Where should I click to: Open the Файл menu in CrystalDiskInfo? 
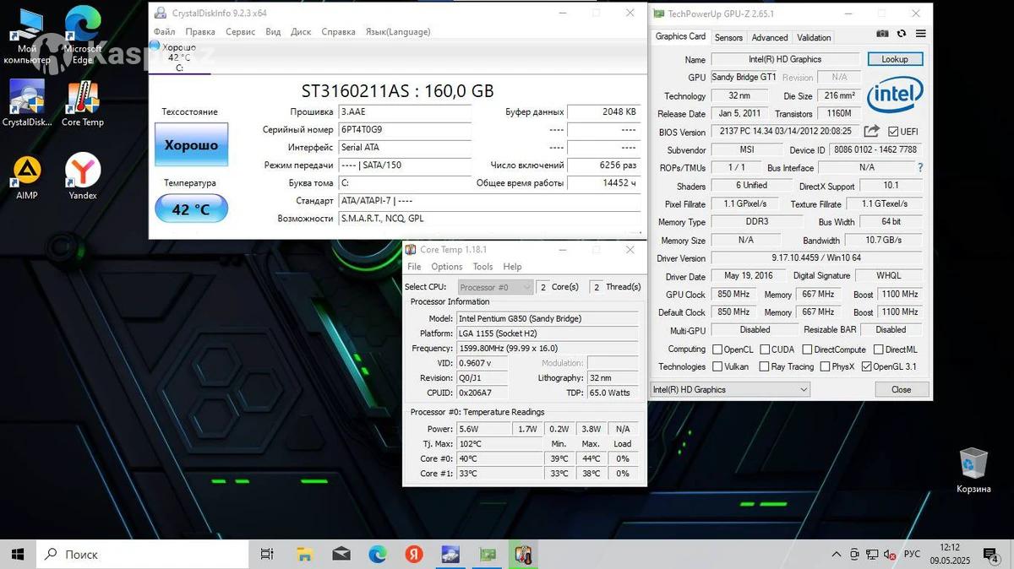tap(165, 31)
